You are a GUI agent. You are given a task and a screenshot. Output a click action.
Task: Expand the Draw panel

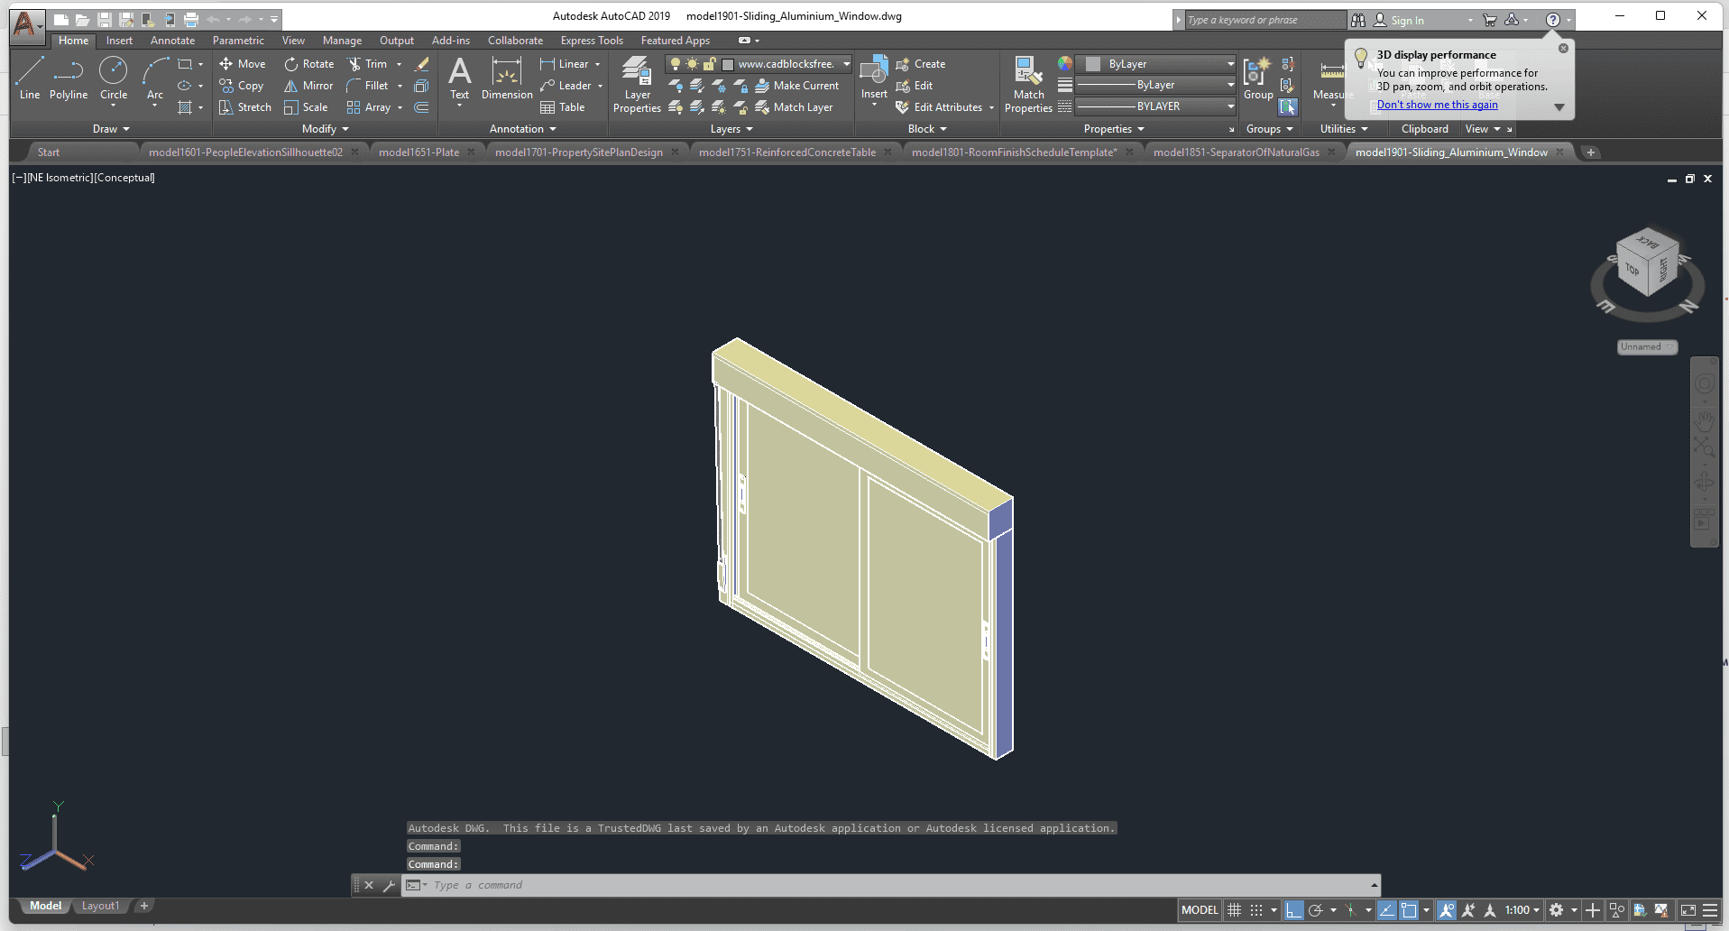(x=111, y=129)
